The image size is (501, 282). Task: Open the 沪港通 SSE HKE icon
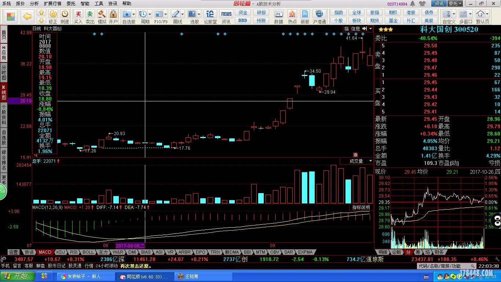click(x=319, y=14)
